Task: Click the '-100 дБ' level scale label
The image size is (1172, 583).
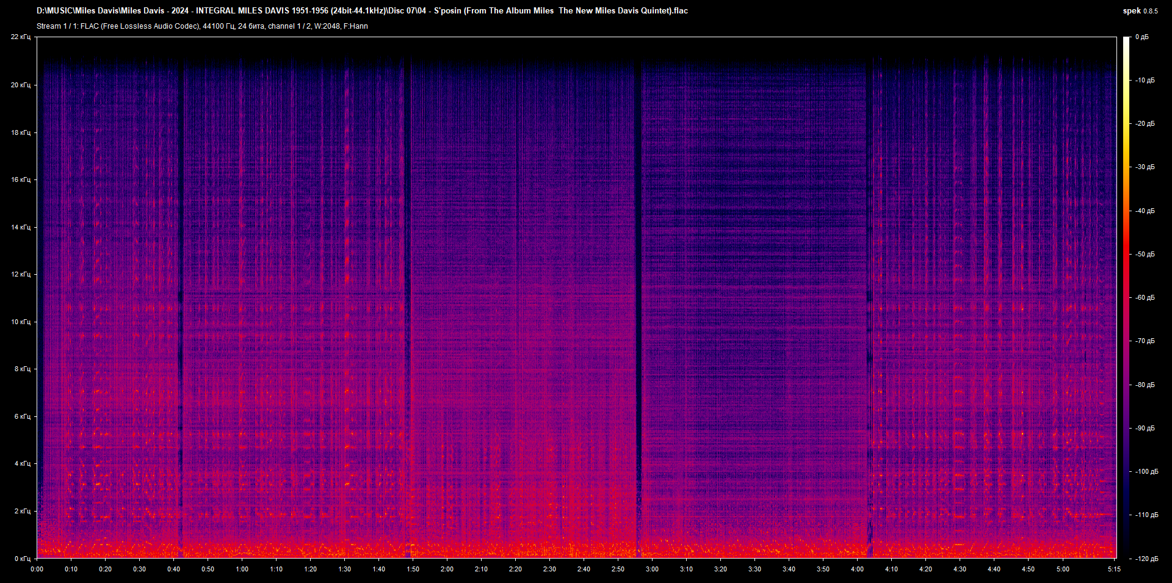Action: point(1146,472)
